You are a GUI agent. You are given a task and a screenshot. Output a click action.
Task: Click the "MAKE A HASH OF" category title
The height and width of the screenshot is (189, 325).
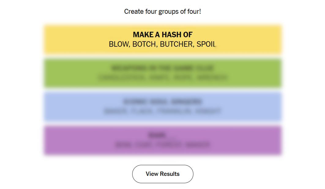point(162,35)
